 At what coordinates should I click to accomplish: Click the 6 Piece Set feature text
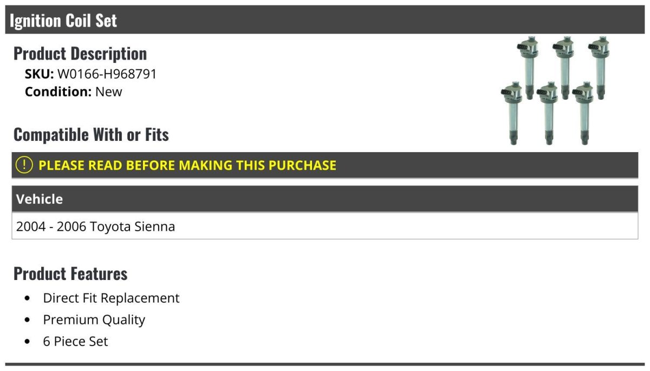(75, 342)
